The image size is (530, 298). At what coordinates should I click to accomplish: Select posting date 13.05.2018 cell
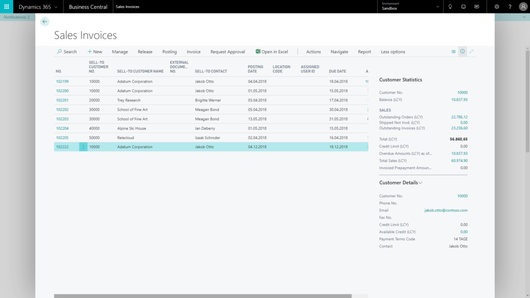(257, 119)
